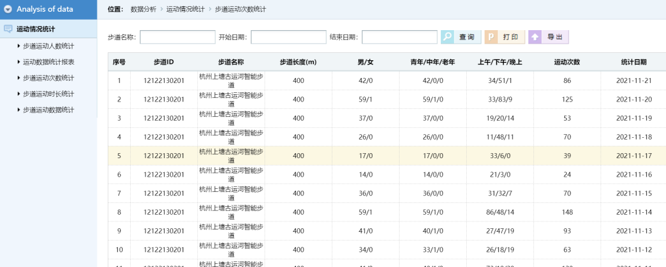Click the 运动次数 column header
Viewport: 666px width, 267px height.
pyautogui.click(x=567, y=62)
